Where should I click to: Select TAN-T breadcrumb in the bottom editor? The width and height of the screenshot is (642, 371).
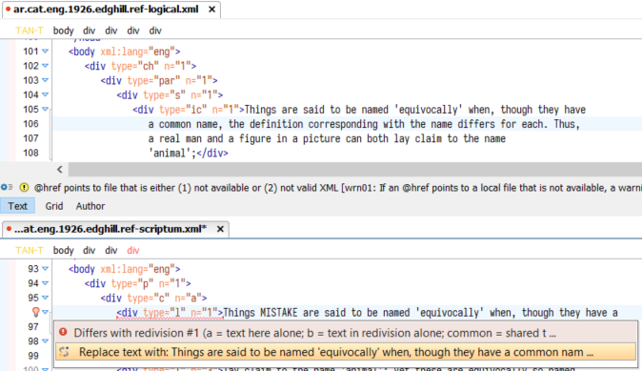pyautogui.click(x=30, y=251)
